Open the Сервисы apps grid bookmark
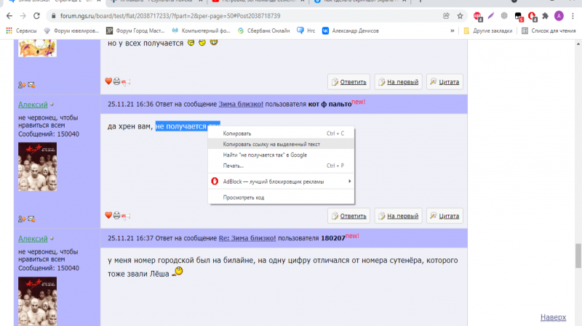This screenshot has width=582, height=326. coord(22,30)
